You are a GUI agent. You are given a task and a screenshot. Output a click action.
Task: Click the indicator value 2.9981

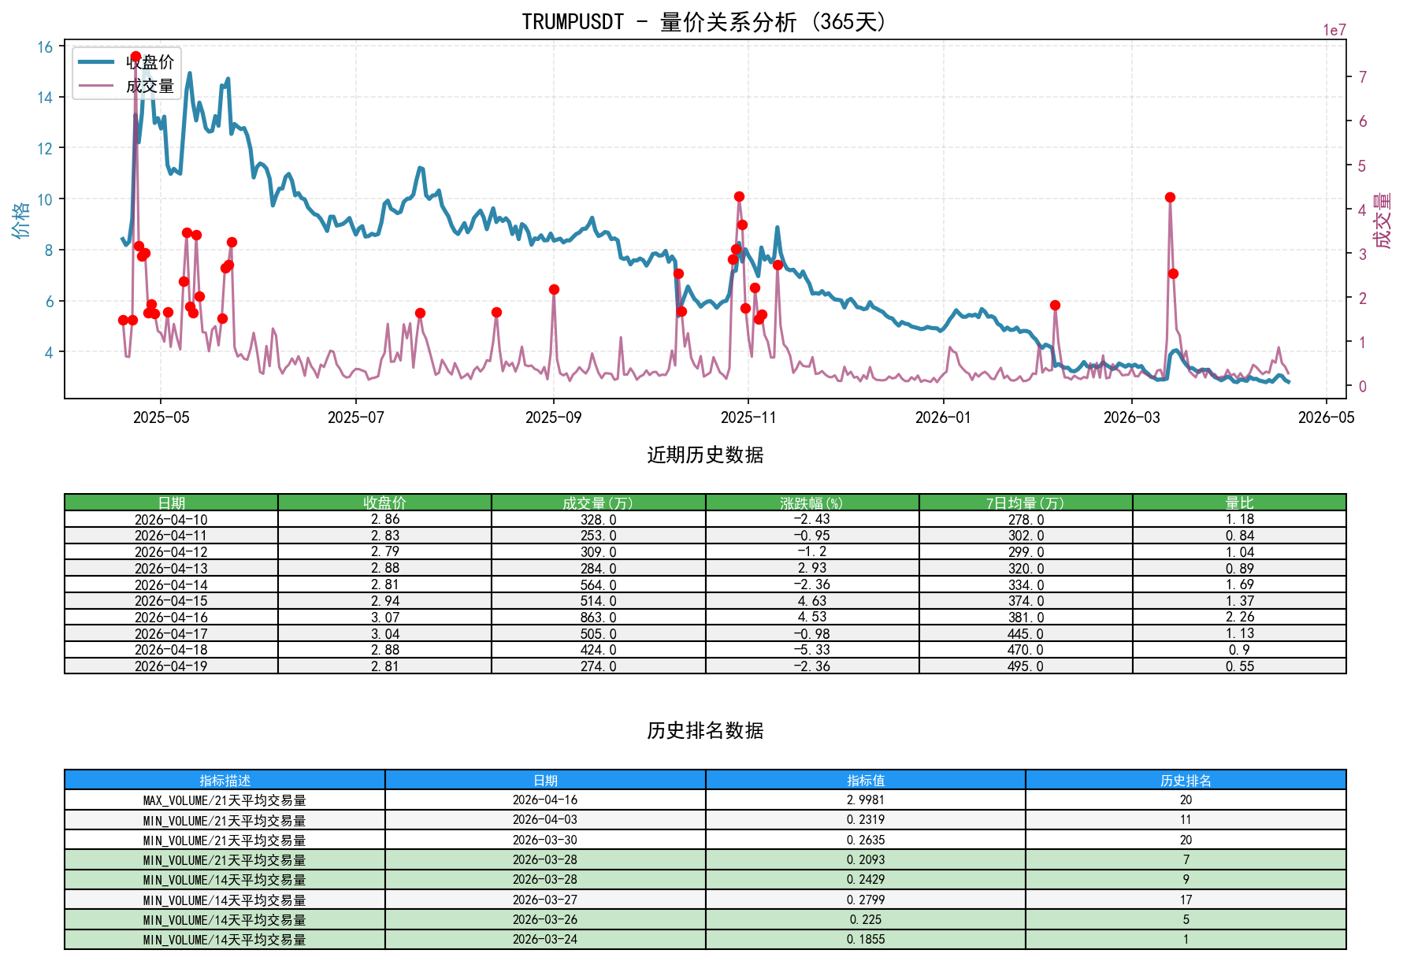click(866, 800)
